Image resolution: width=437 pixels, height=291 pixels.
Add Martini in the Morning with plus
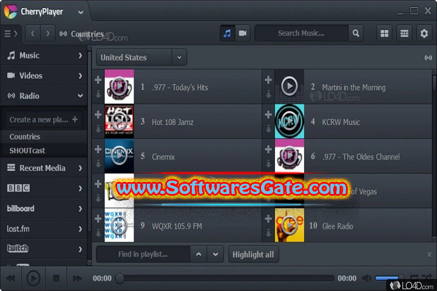point(268,80)
